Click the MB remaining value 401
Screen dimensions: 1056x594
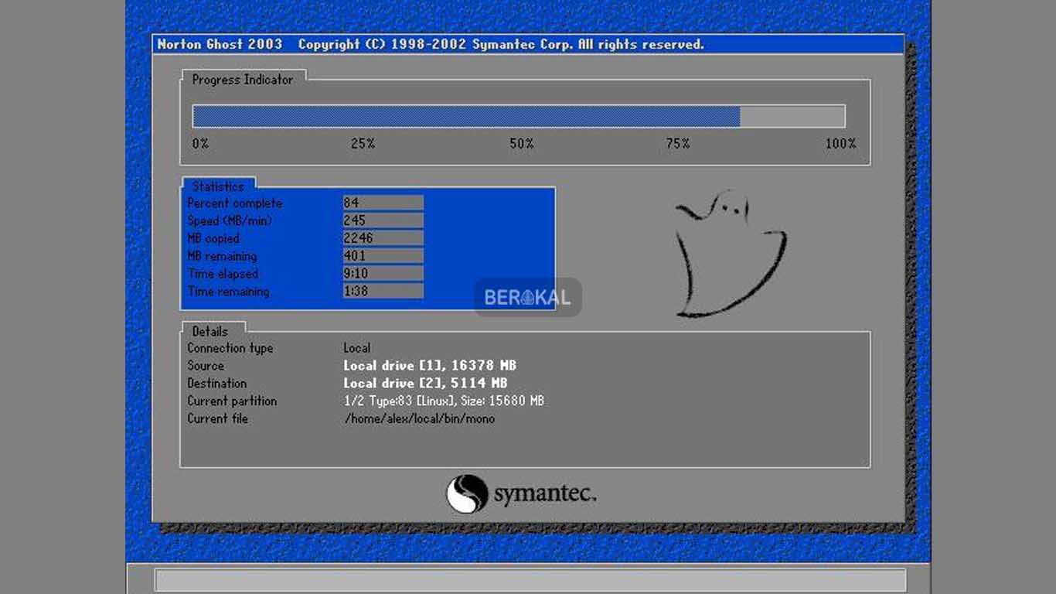point(383,256)
